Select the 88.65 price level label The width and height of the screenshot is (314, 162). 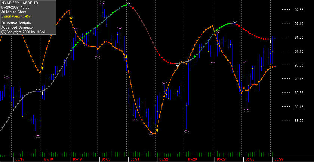(299, 121)
